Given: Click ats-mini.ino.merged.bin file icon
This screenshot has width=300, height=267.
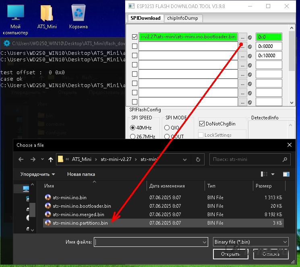Looking at the screenshot, I should click(48, 214).
